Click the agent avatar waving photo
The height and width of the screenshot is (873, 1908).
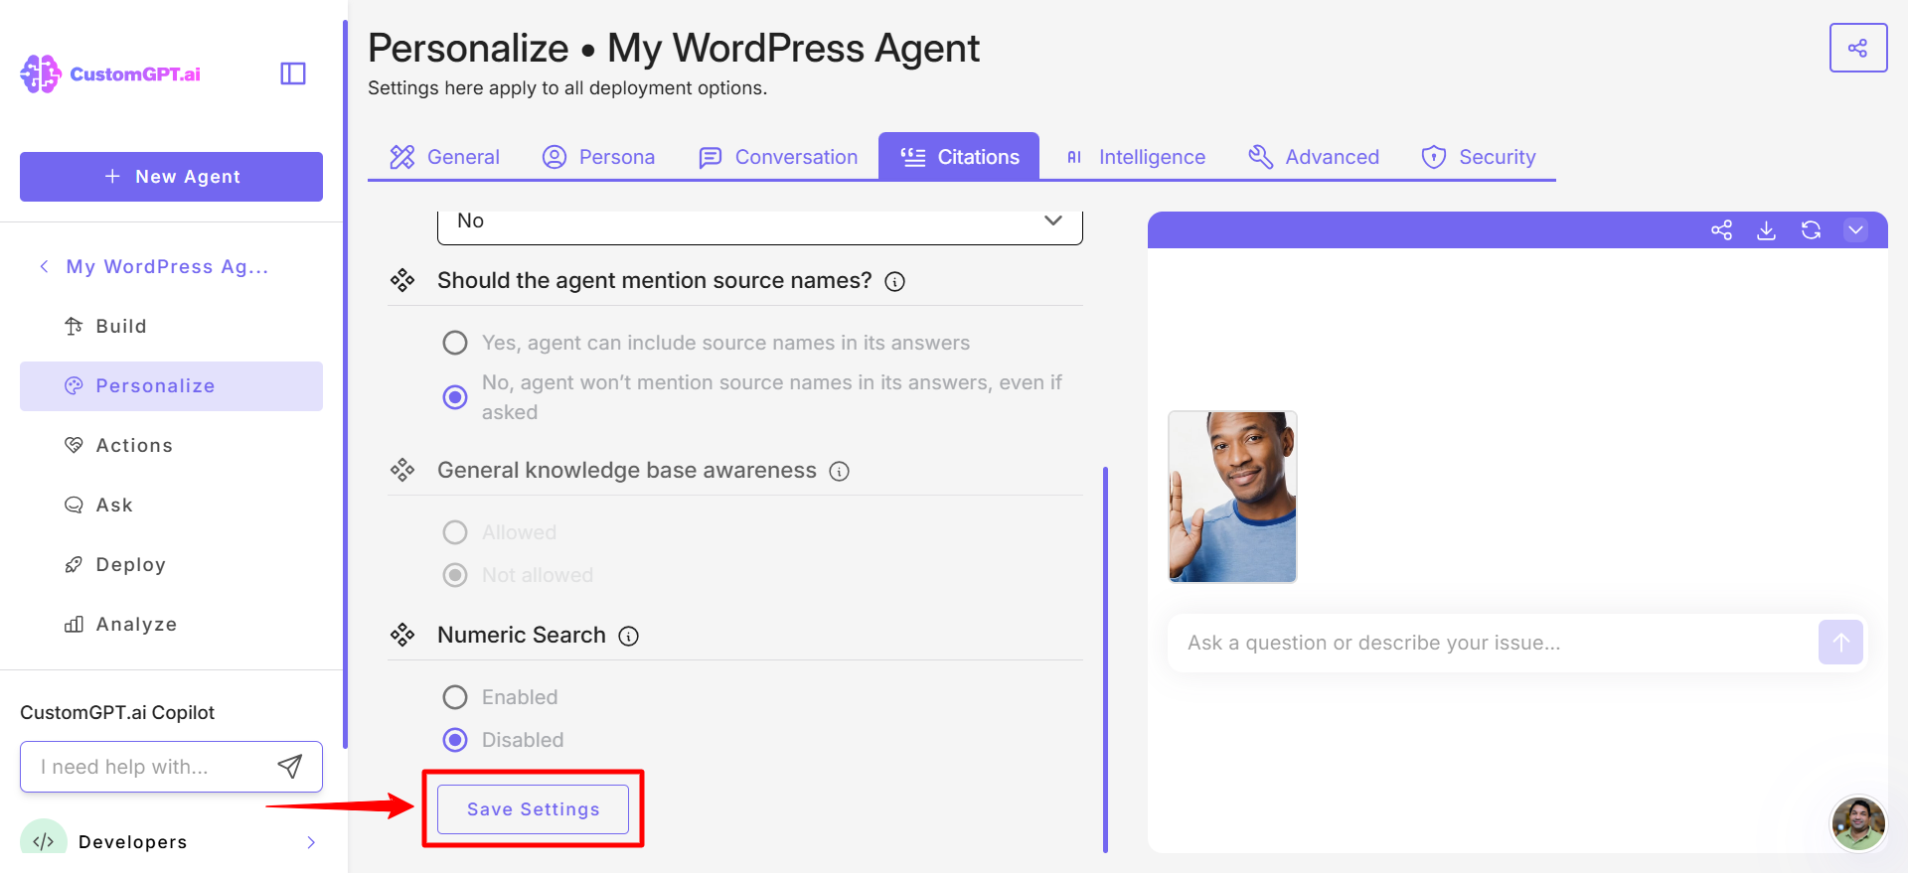click(x=1232, y=497)
